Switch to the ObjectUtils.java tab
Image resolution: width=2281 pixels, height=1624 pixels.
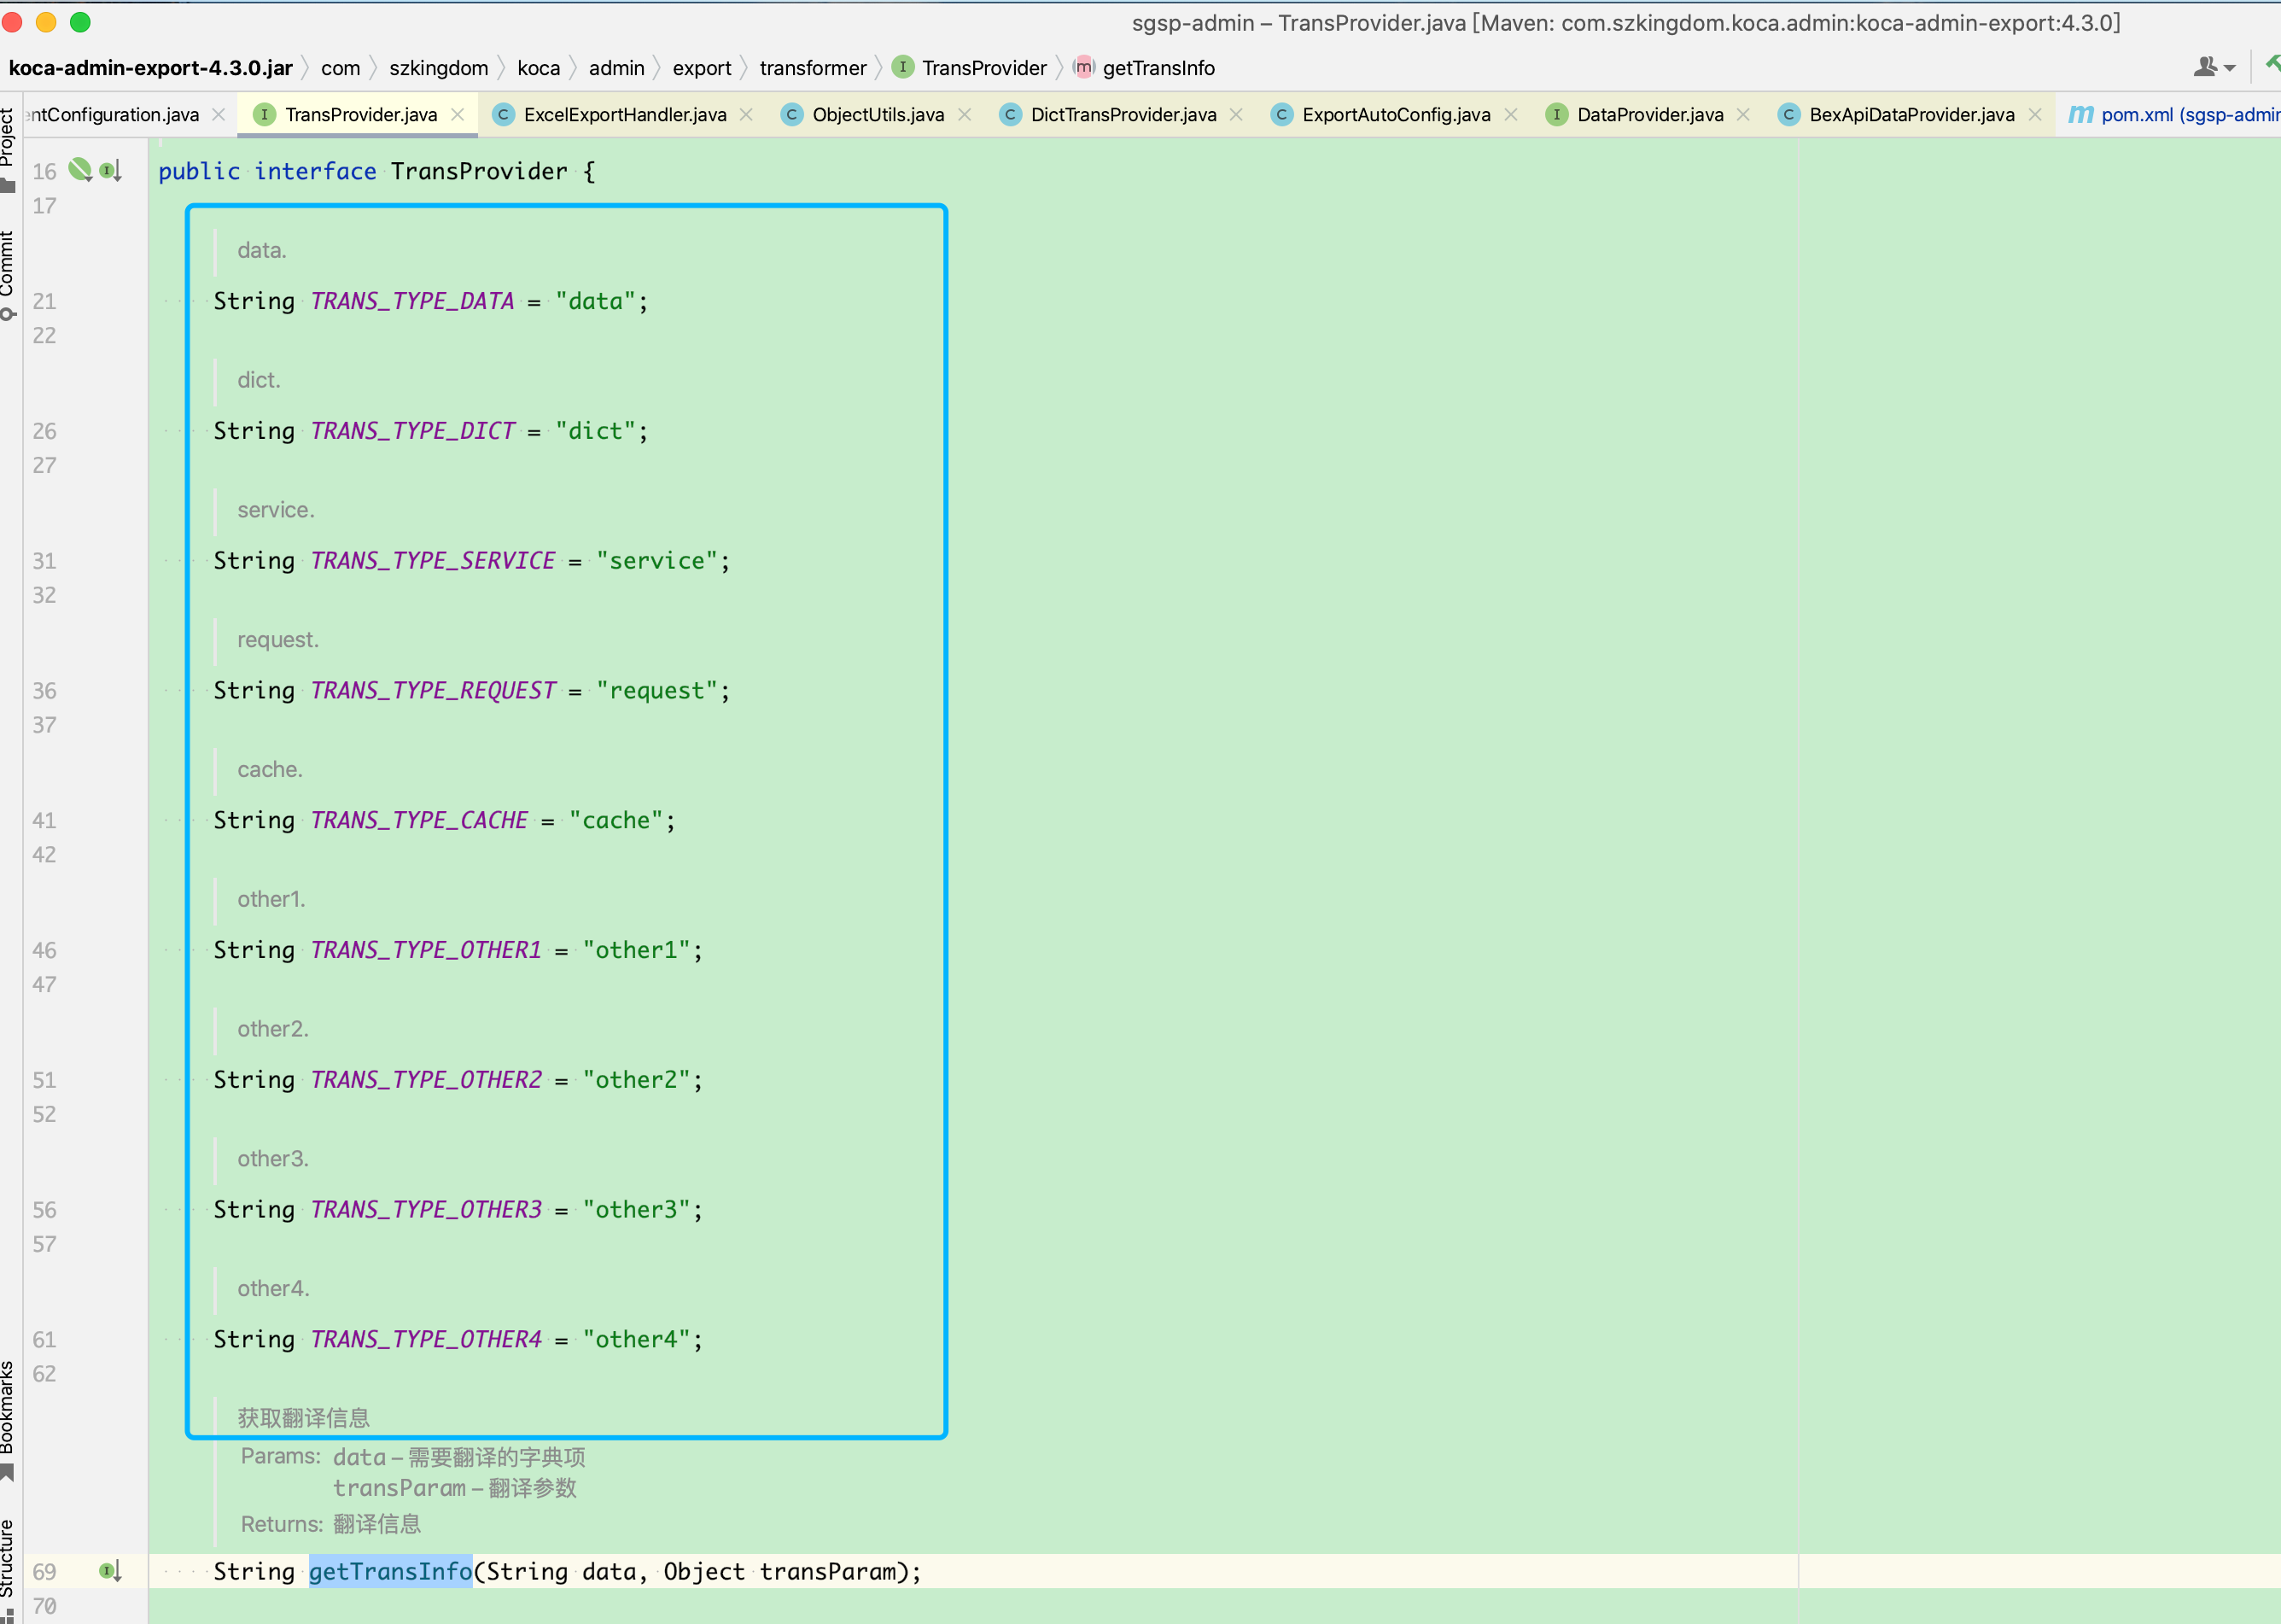coord(877,115)
